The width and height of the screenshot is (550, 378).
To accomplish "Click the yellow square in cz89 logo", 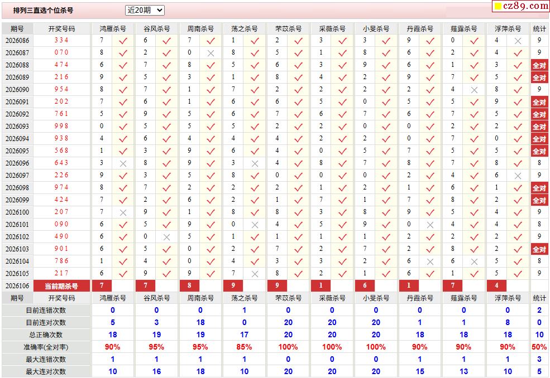I will [498, 7].
